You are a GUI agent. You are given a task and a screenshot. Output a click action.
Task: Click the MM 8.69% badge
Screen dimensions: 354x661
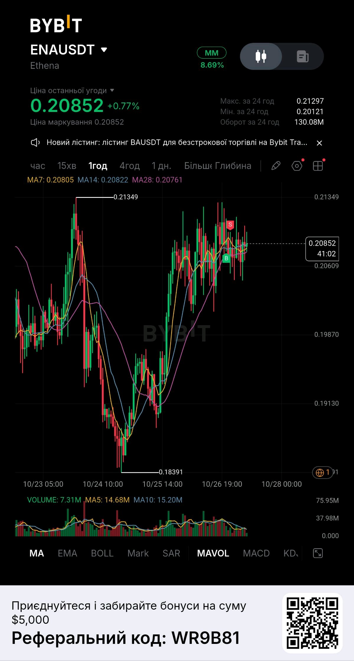(212, 58)
